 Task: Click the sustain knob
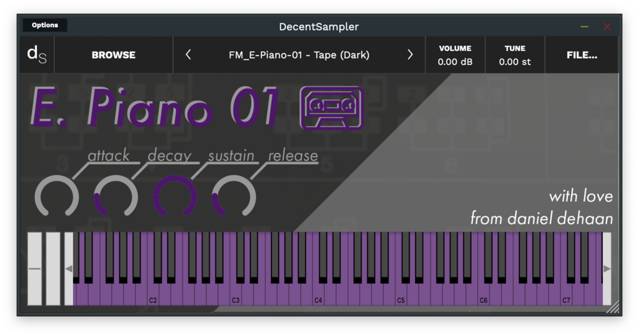(175, 196)
